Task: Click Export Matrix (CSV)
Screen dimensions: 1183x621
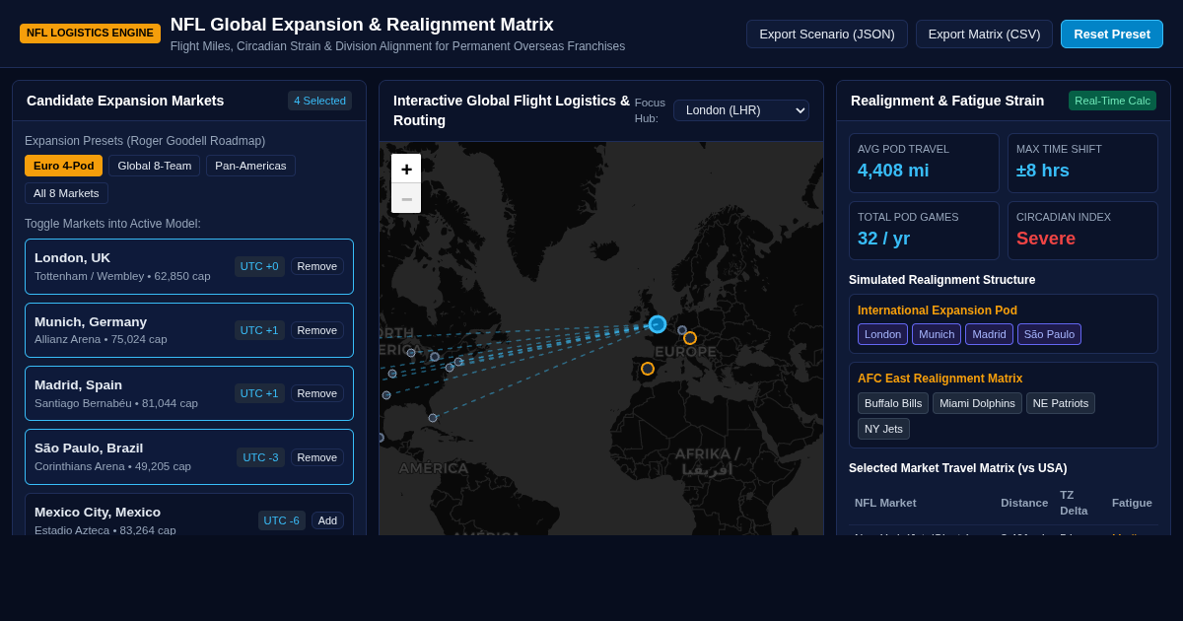Action: click(984, 34)
